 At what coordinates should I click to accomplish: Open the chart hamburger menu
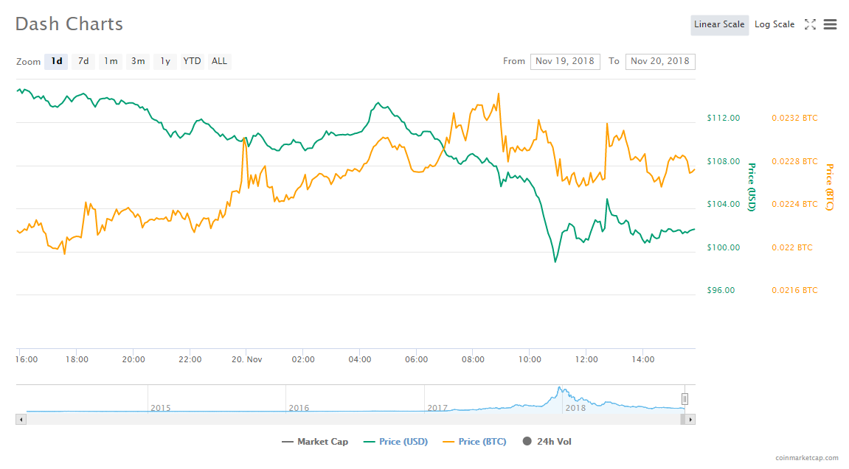click(830, 24)
